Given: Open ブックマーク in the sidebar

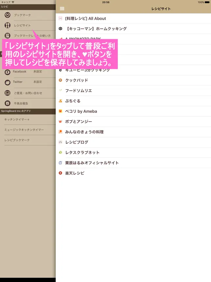Looking at the screenshot, I should tap(28, 15).
